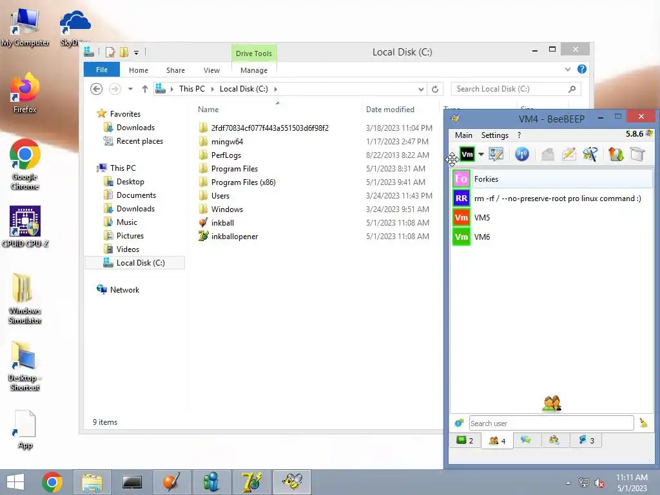This screenshot has width=660, height=495.
Task: Click the green Vm avatar of VM6
Action: pos(461,237)
